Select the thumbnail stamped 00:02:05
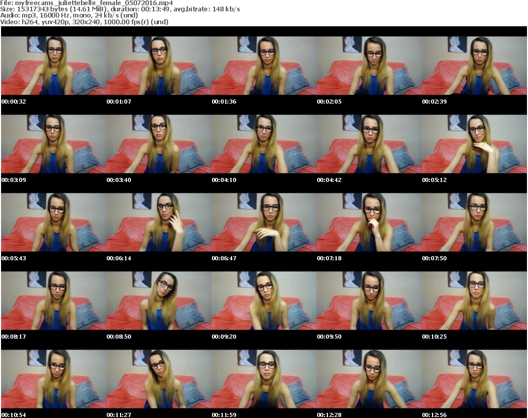The width and height of the screenshot is (528, 418). (369, 65)
